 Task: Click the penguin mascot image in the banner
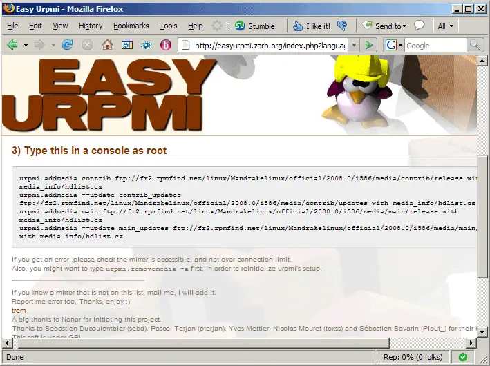(356, 90)
